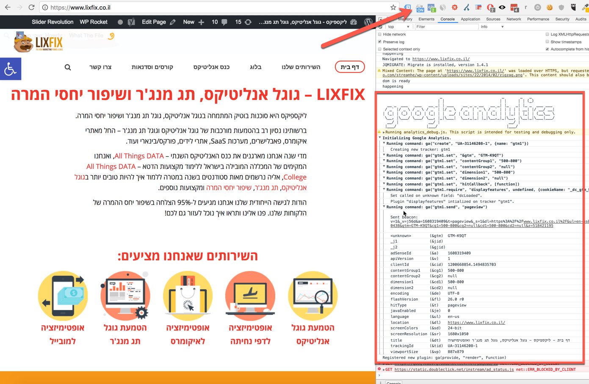
Task: Clear the console with the clear icon
Action: click(x=380, y=27)
